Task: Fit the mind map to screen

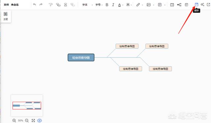Action: (x=33, y=120)
